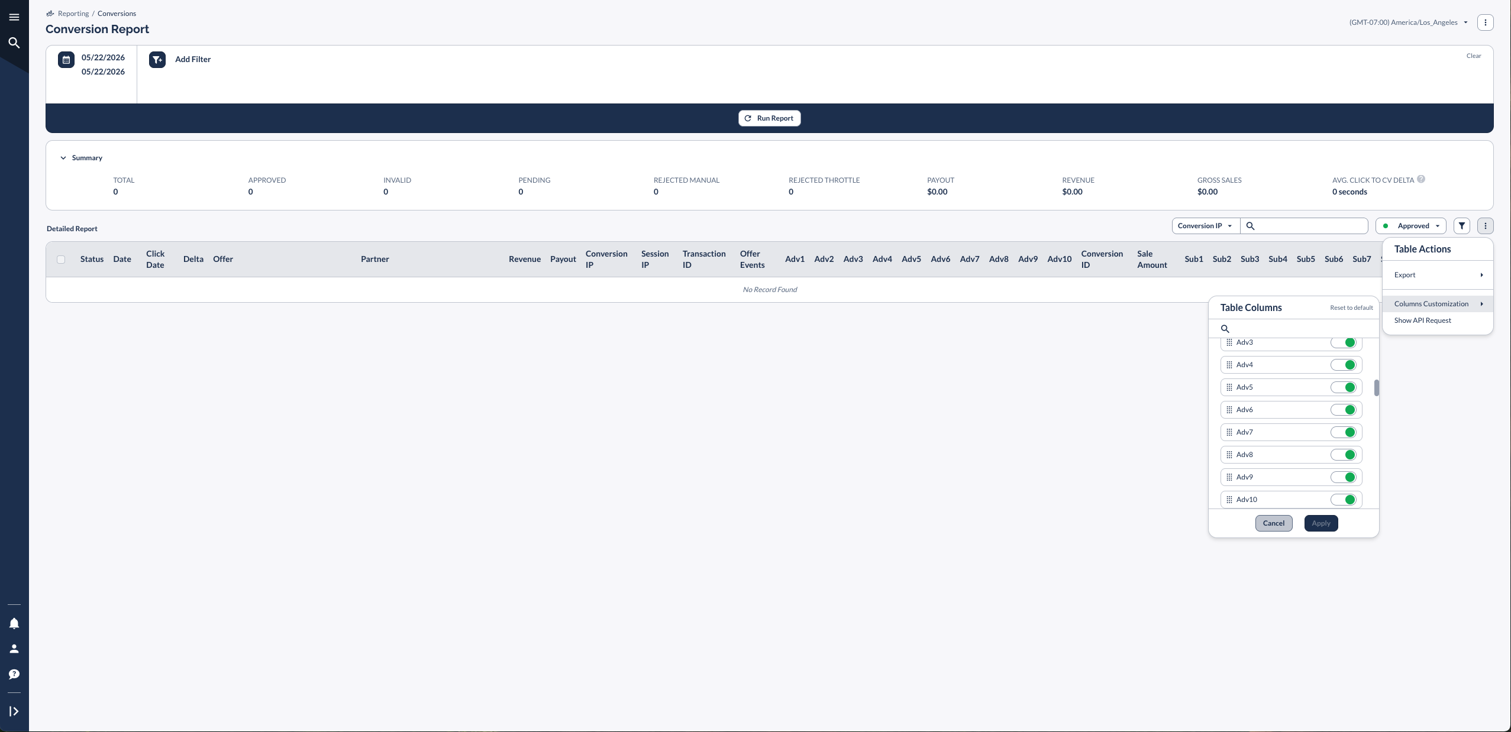Open the Table Actions three-dot menu
The image size is (1511, 732).
pyautogui.click(x=1485, y=226)
